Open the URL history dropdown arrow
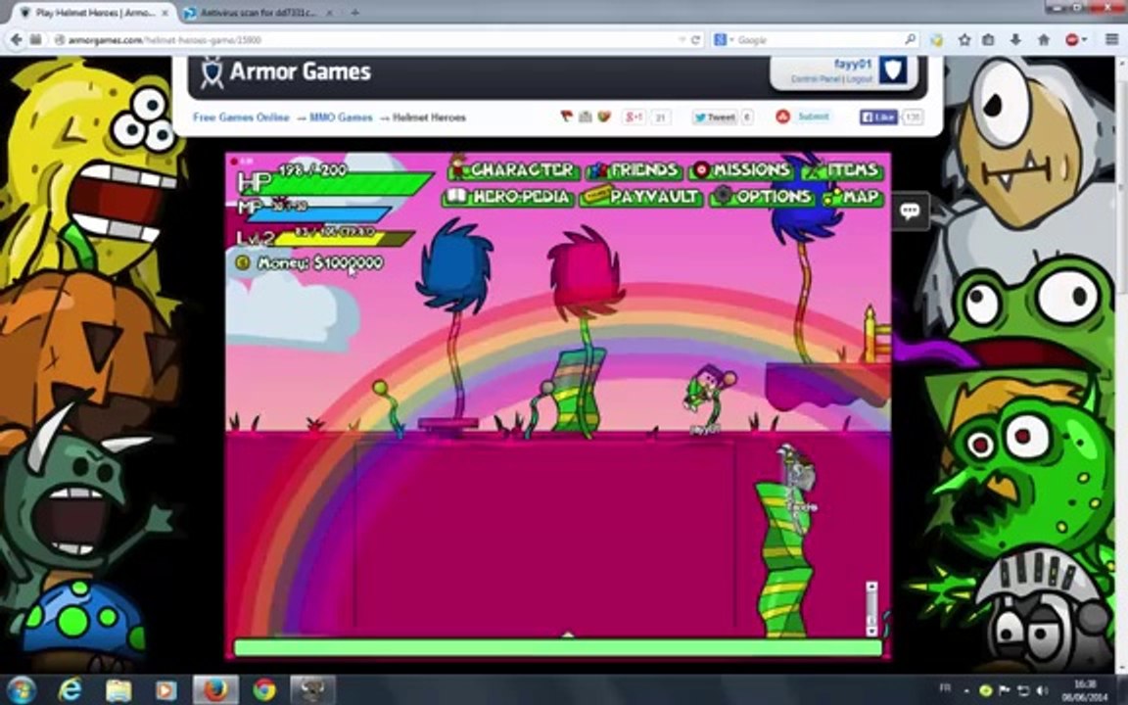This screenshot has height=705, width=1128. (x=681, y=40)
